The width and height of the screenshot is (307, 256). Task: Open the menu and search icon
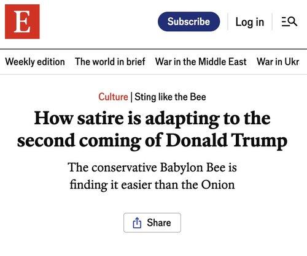tap(289, 21)
